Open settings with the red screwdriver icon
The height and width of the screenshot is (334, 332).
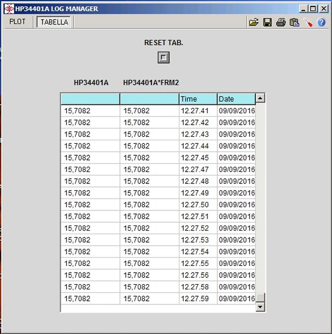(x=308, y=22)
